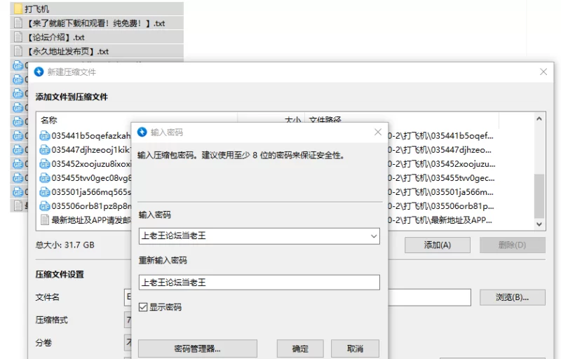Click the 新建压缩文件 title bar app icon
Image resolution: width=561 pixels, height=359 pixels.
click(x=39, y=72)
